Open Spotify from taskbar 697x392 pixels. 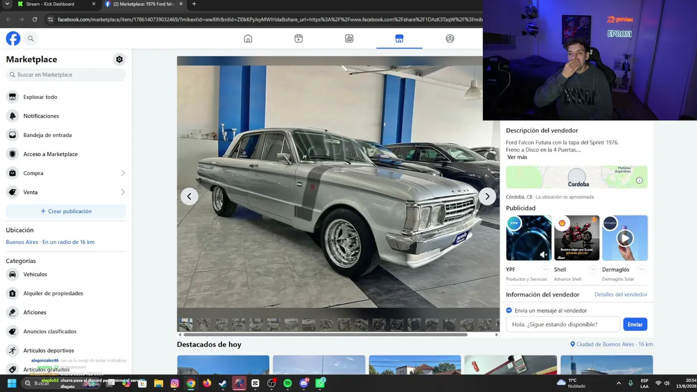click(288, 383)
